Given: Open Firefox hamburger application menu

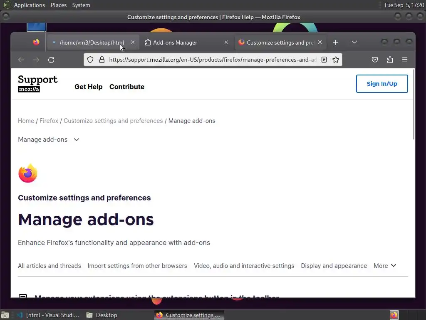Looking at the screenshot, I should (404, 60).
